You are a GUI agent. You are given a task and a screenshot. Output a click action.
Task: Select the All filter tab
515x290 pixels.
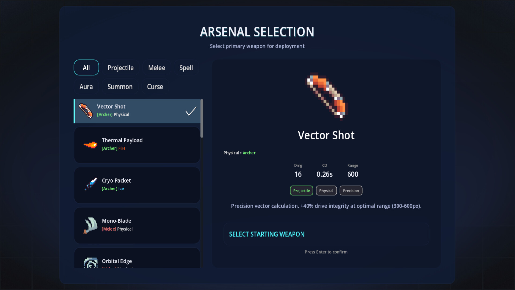[86, 68]
